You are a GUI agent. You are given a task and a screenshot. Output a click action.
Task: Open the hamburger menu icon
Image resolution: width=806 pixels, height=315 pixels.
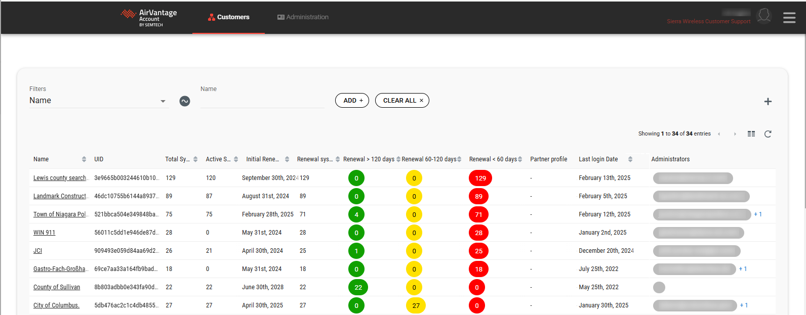789,18
